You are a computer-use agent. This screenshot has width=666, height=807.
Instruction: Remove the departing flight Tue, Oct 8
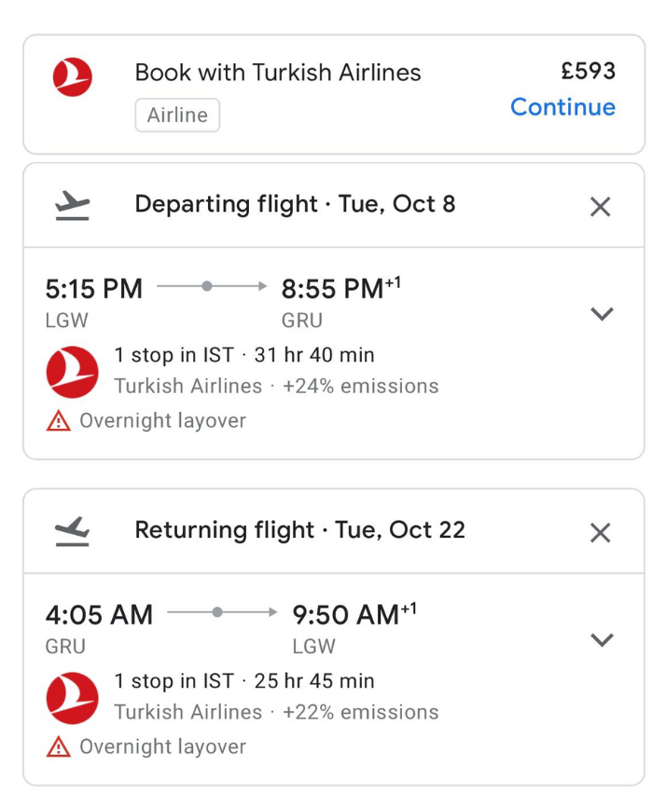pos(601,207)
